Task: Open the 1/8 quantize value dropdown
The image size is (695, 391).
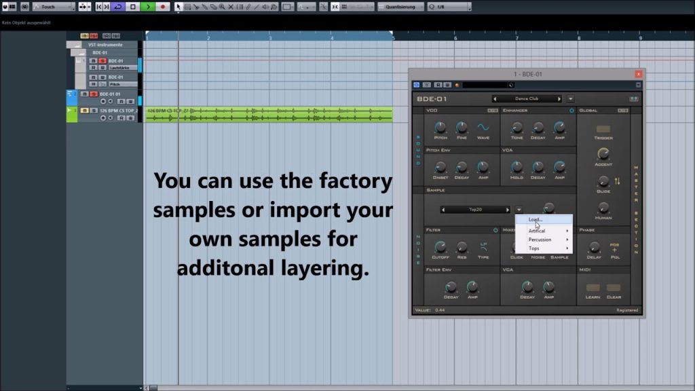Action: coord(449,7)
